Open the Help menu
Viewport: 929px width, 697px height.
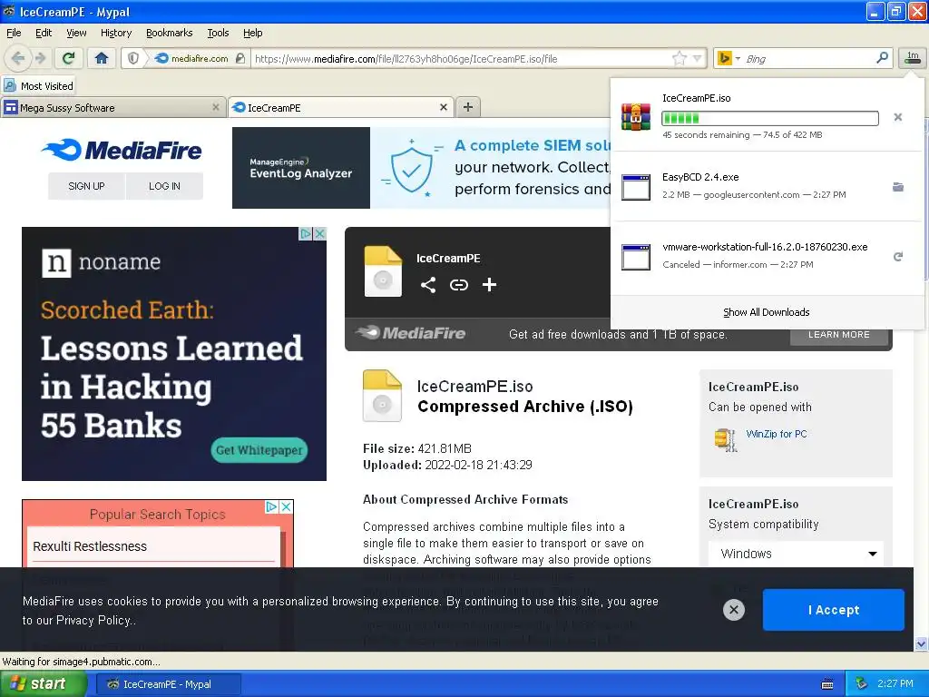(252, 33)
